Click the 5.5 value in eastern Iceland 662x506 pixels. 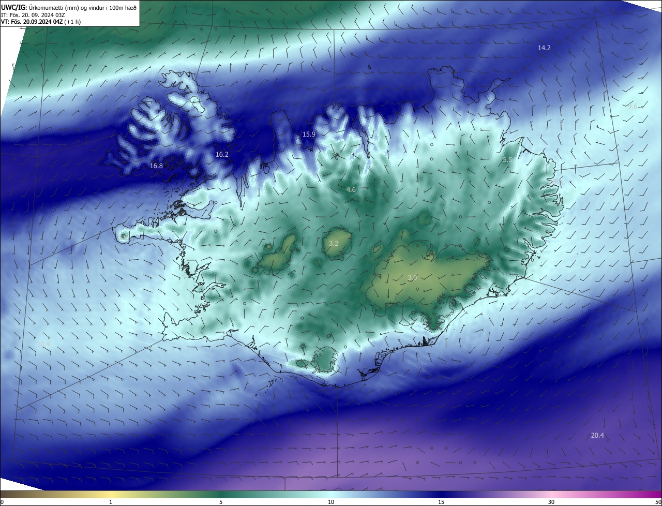point(507,160)
